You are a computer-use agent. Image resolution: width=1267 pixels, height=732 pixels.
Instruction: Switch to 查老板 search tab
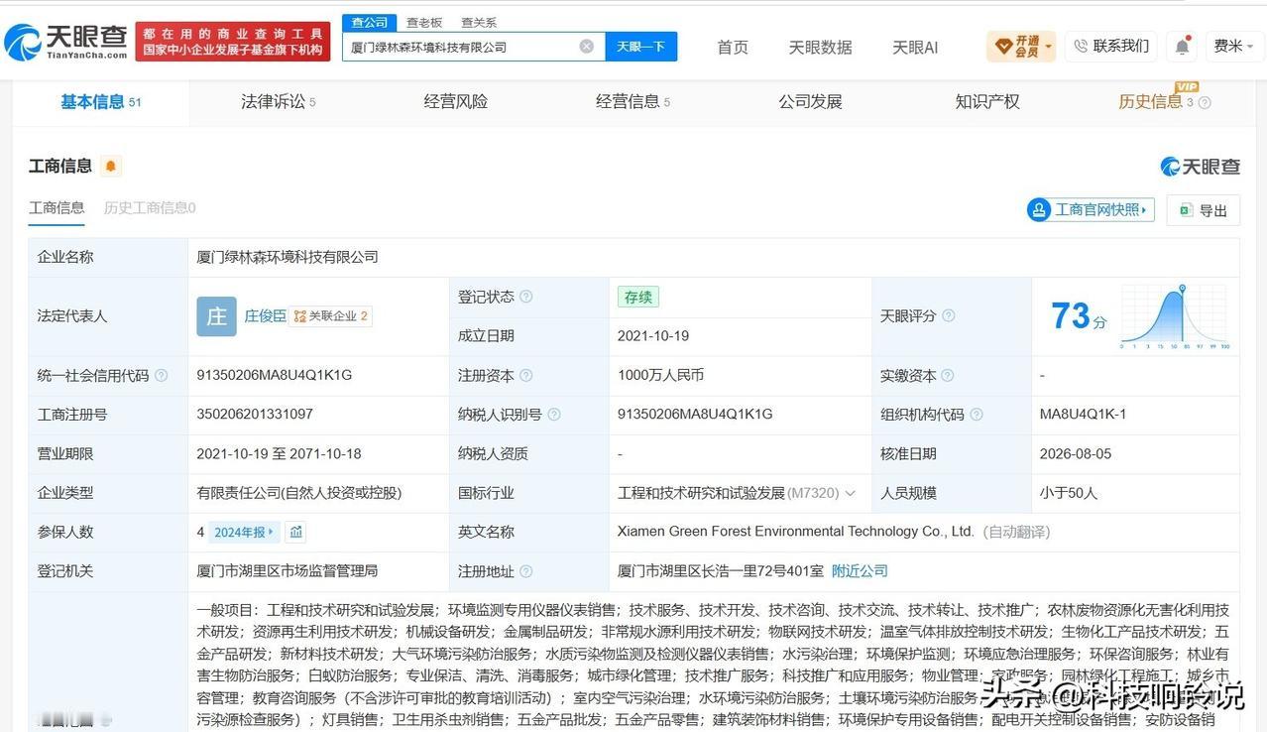pos(423,22)
